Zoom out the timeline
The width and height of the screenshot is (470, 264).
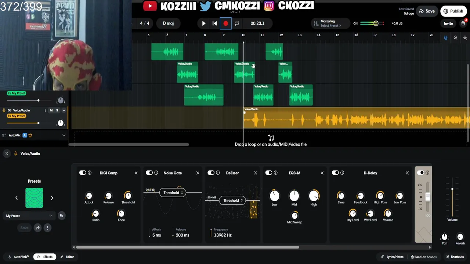(x=455, y=38)
